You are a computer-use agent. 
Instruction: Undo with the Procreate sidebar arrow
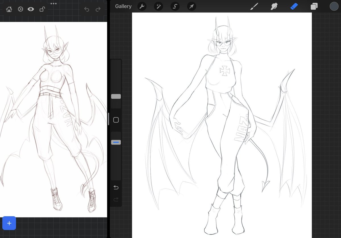[116, 187]
